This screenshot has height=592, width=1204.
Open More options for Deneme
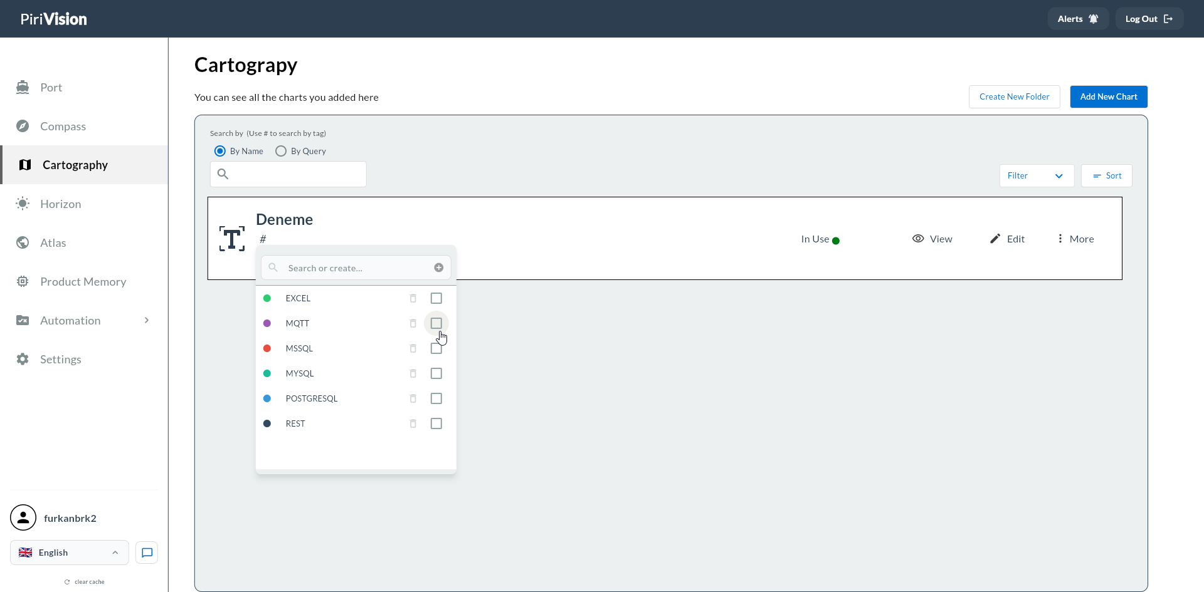[1075, 239]
